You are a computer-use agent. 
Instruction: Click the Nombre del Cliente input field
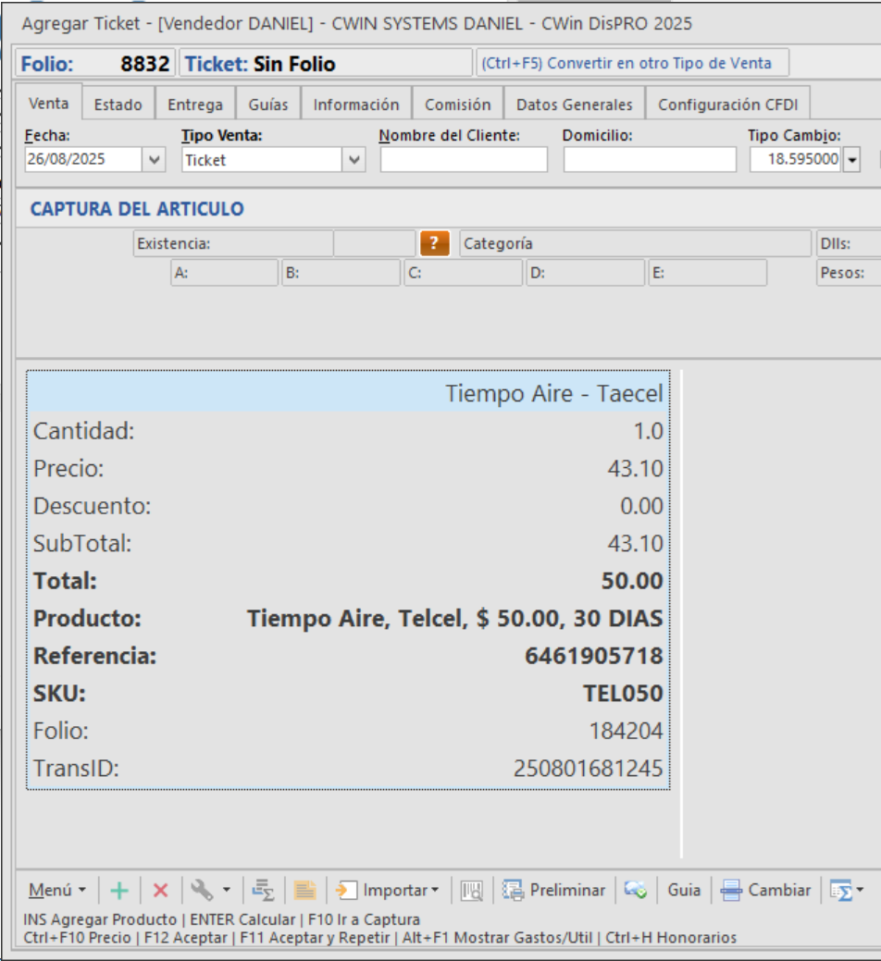pyautogui.click(x=464, y=160)
